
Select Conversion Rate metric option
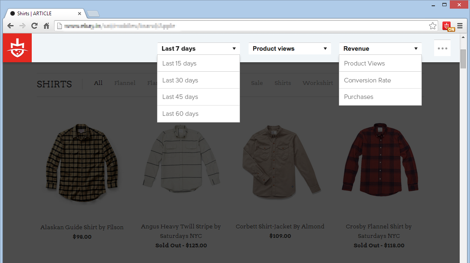pyautogui.click(x=381, y=80)
